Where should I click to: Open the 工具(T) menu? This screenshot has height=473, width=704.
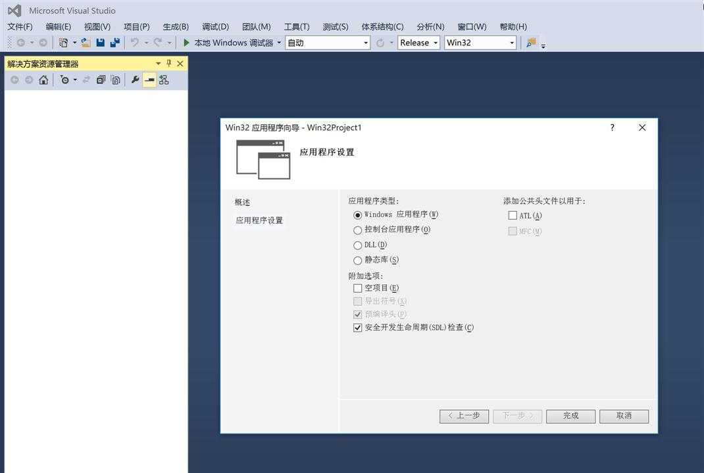(296, 26)
